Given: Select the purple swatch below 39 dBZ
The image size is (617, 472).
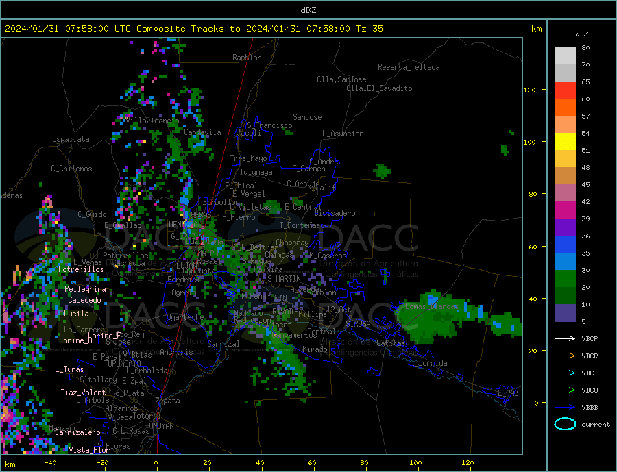Looking at the screenshot, I should 565,227.
